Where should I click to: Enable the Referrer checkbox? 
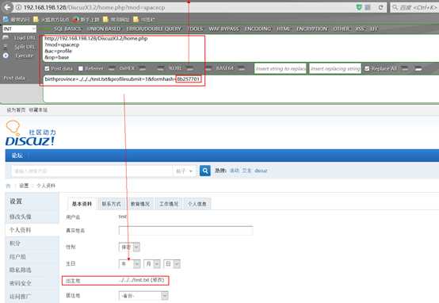81,68
